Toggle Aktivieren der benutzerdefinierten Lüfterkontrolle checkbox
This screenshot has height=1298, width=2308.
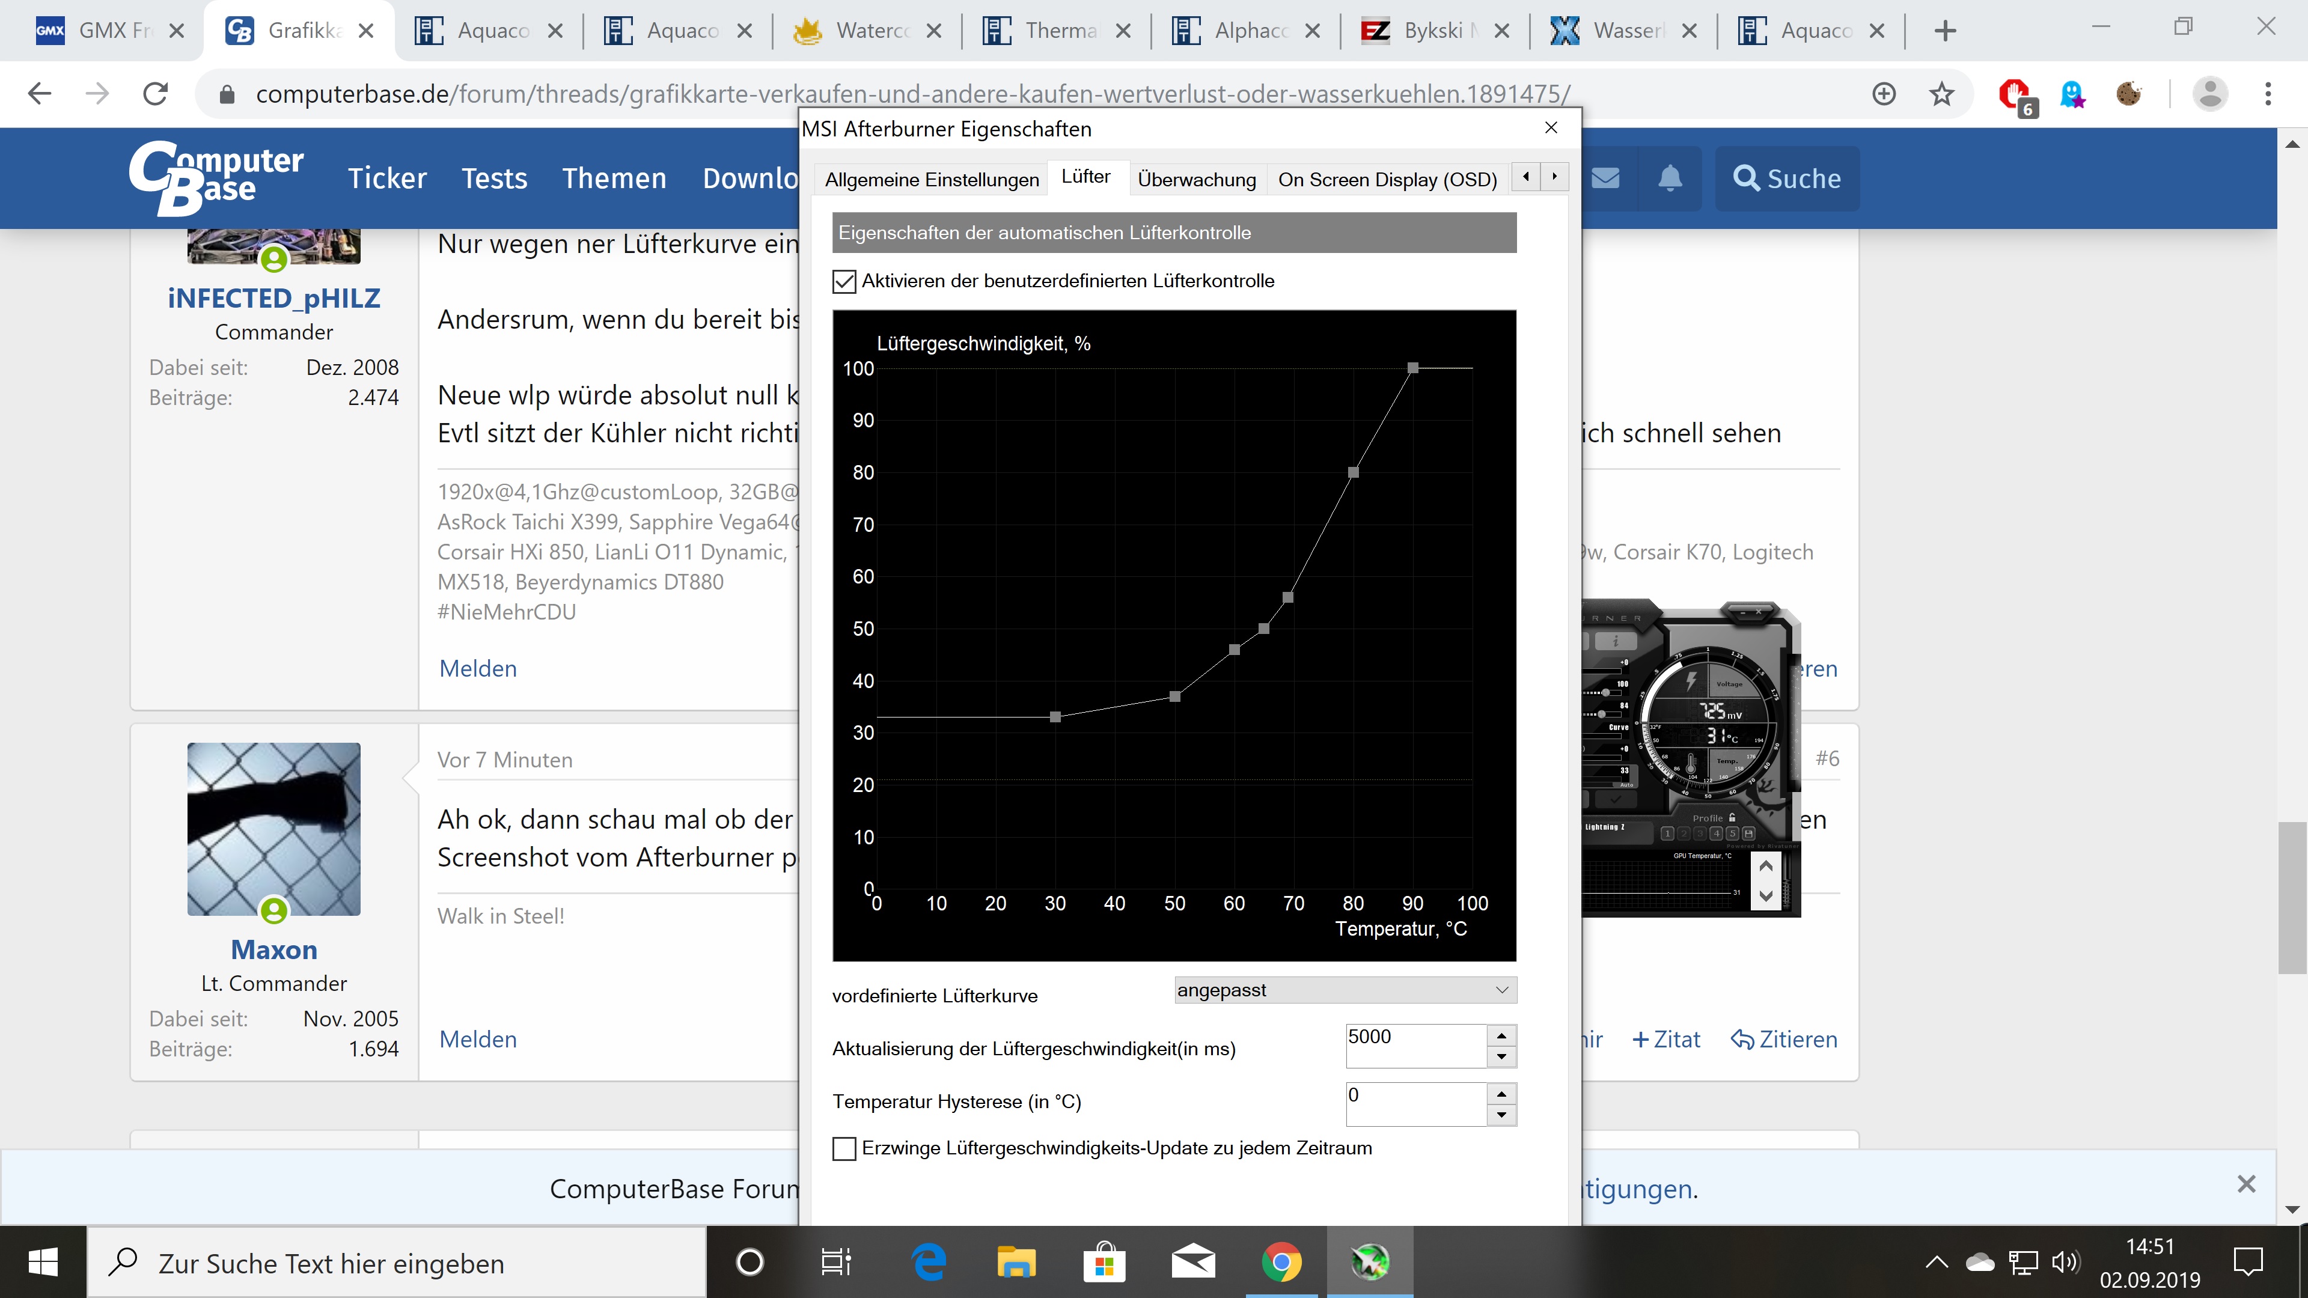(x=844, y=281)
